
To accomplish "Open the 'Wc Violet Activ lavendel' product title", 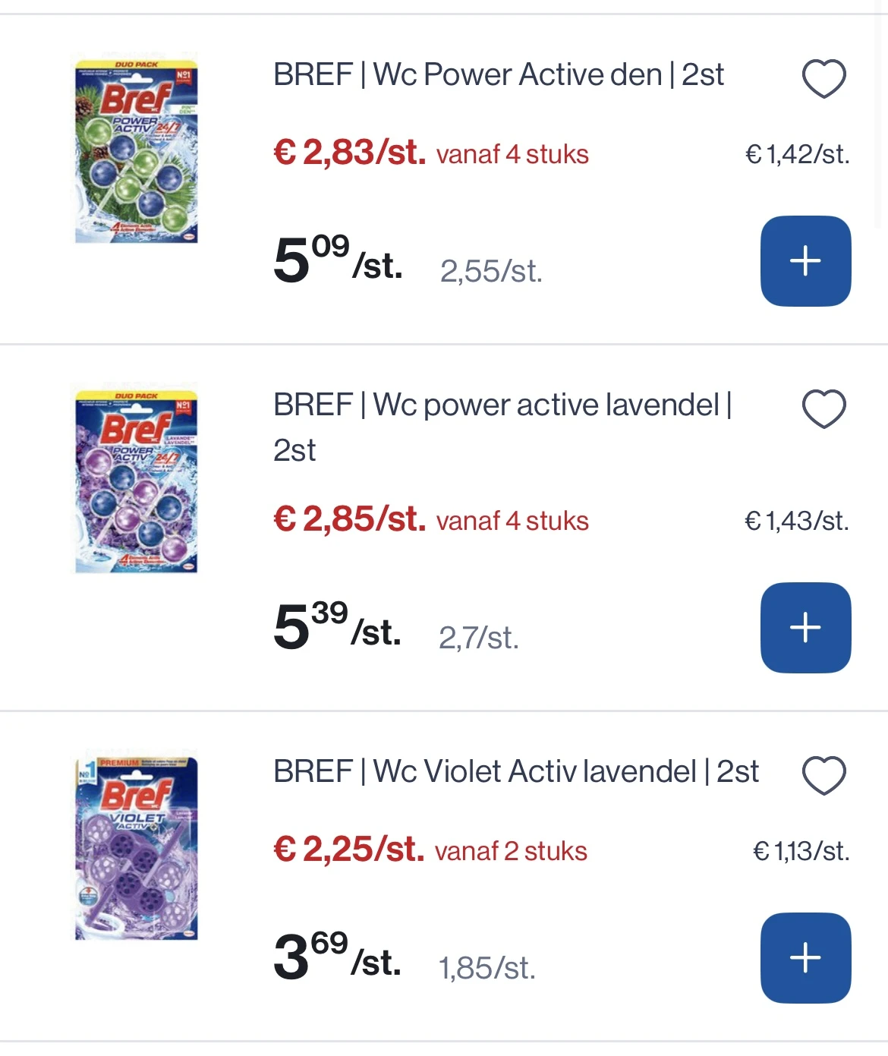I will [515, 771].
